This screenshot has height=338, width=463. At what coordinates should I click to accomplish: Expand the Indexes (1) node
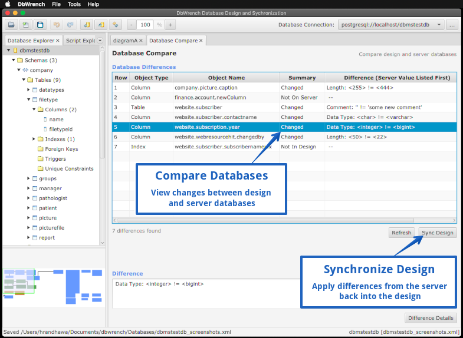[x=34, y=139]
